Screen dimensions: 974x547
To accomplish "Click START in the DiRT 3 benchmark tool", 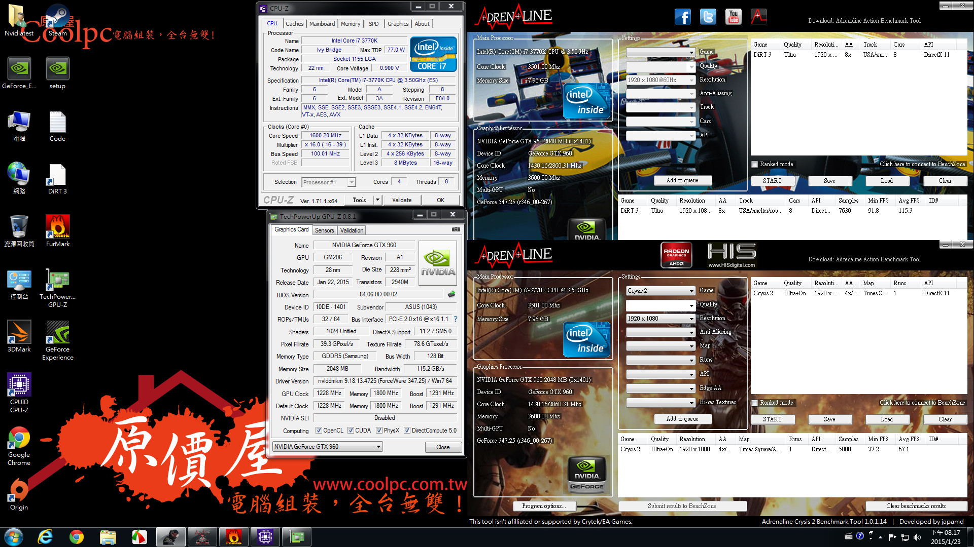I will [x=772, y=181].
